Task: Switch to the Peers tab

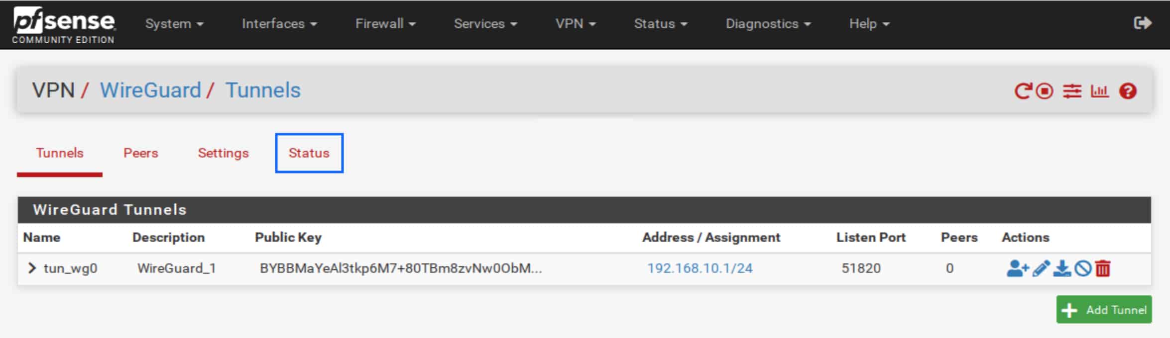Action: (141, 153)
